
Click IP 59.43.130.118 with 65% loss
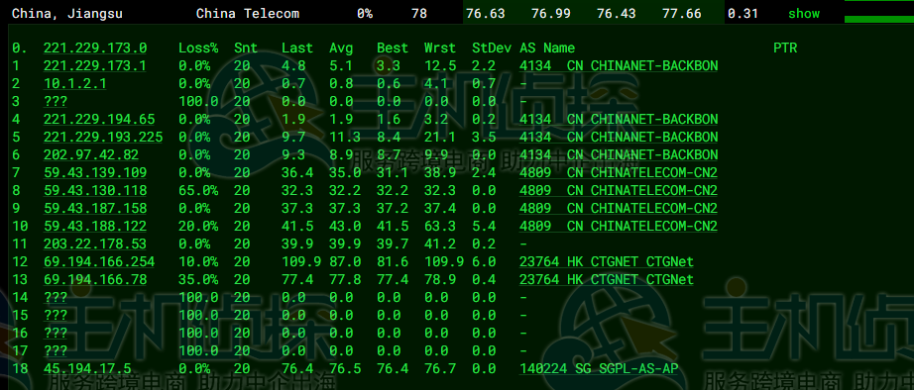95,191
